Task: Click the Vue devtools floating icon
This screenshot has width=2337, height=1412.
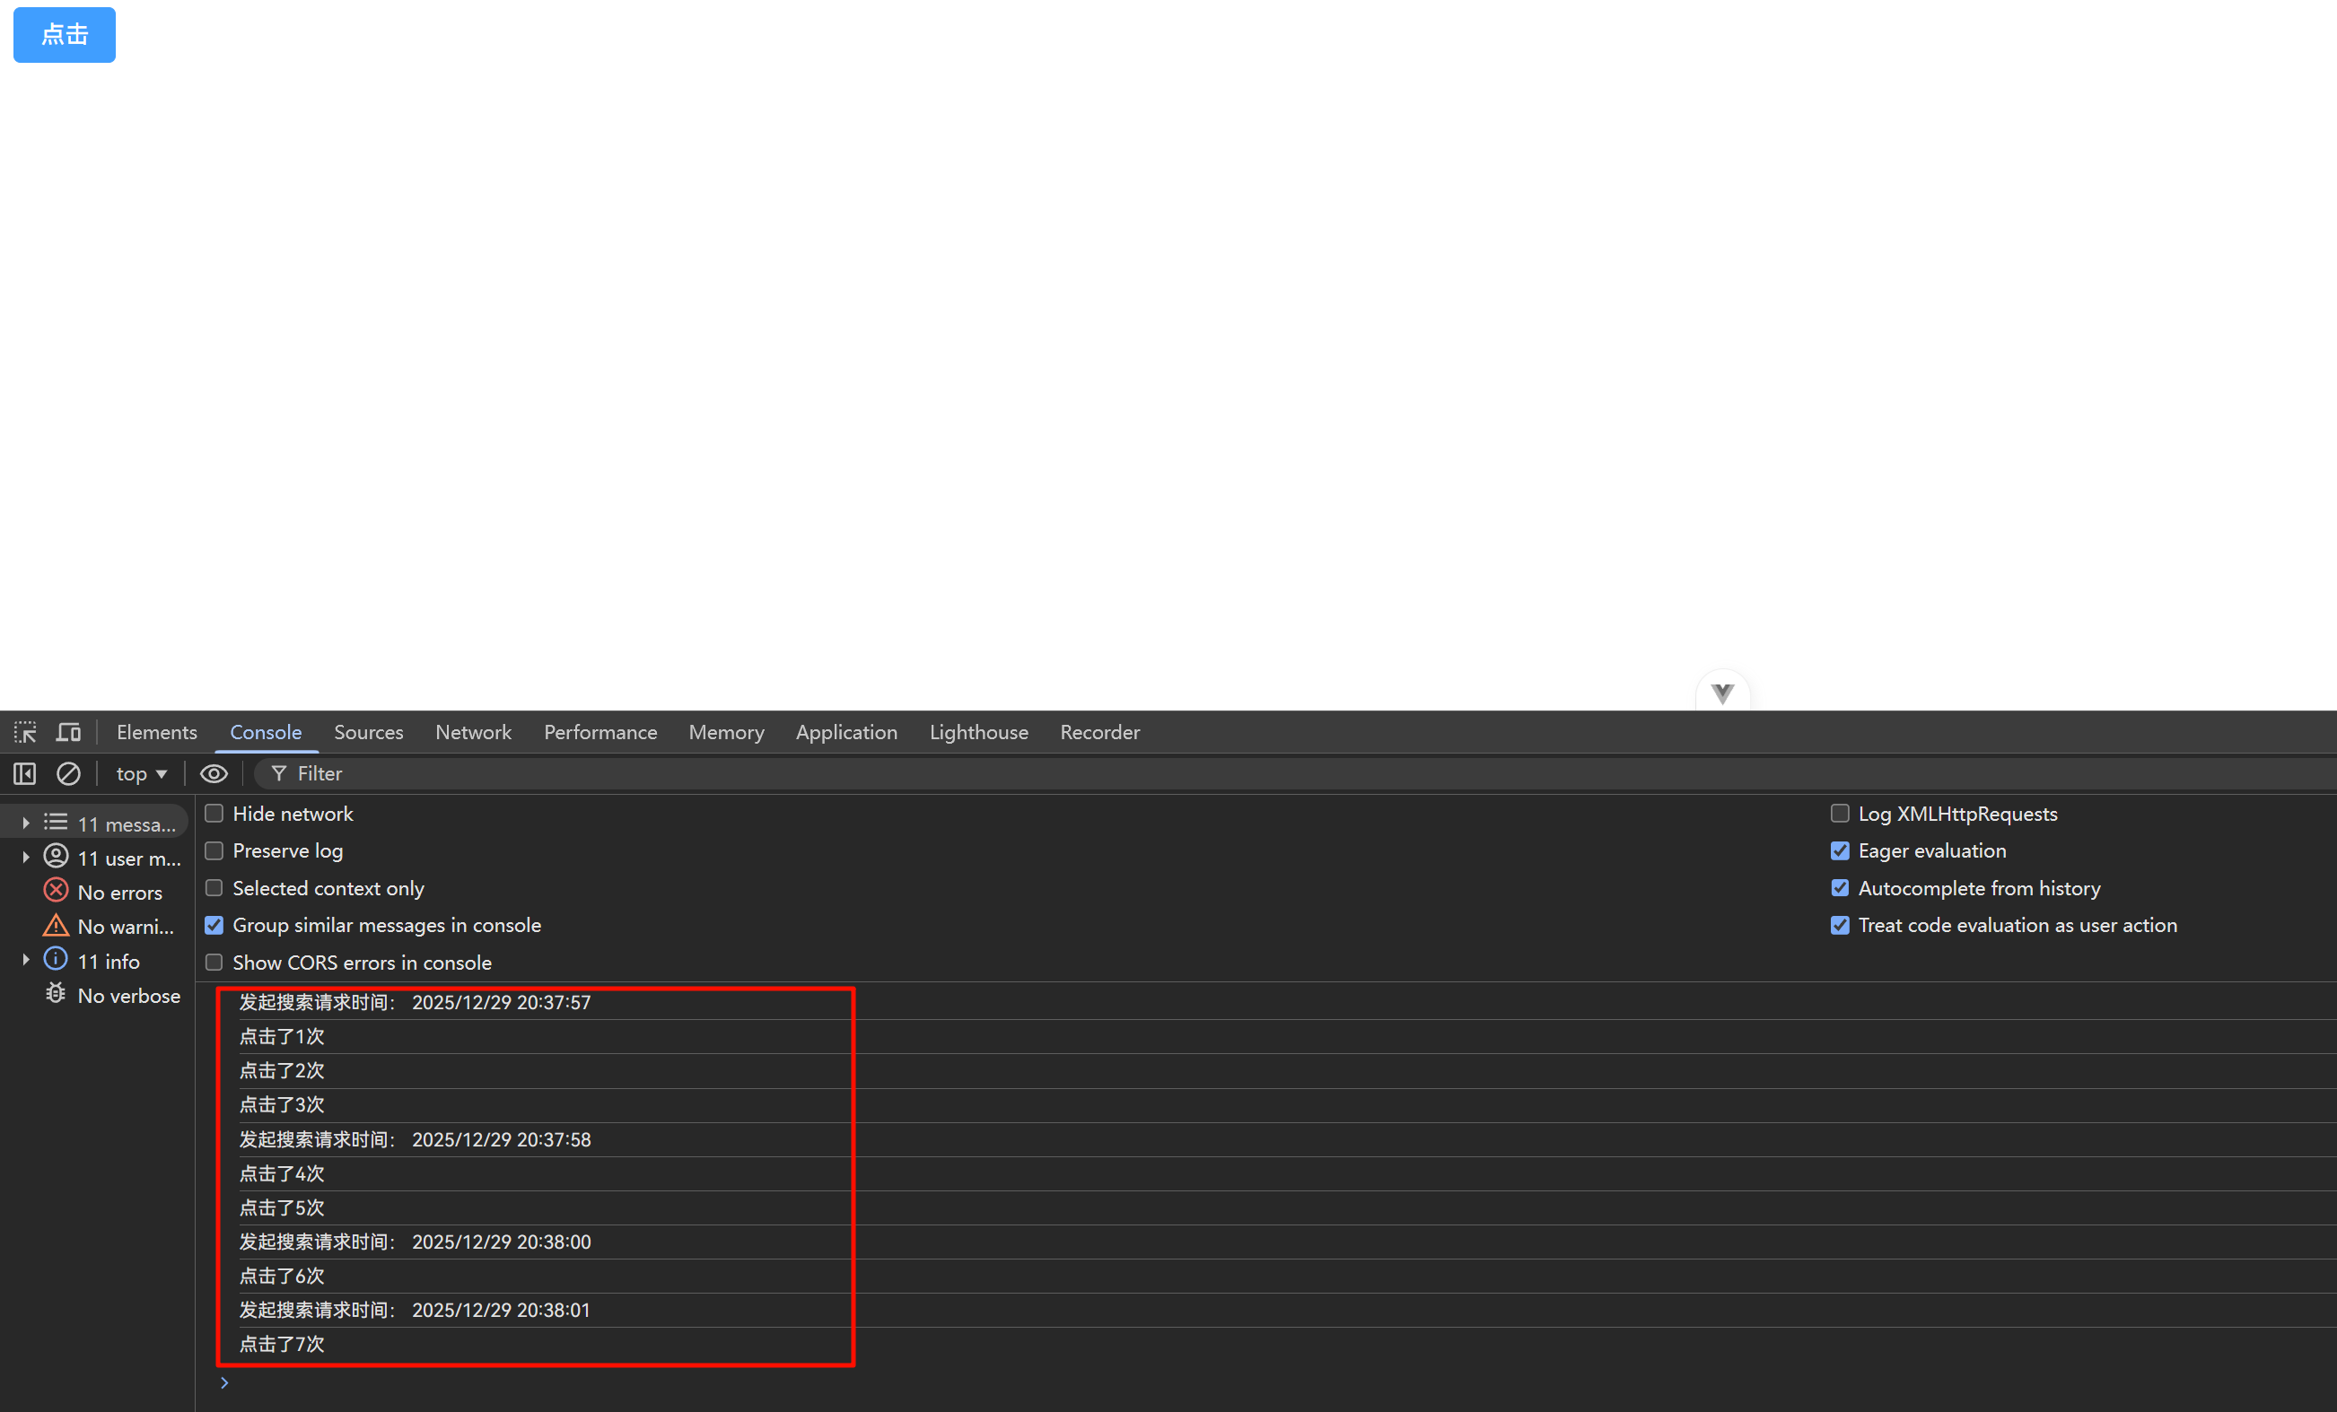Action: 1722,693
